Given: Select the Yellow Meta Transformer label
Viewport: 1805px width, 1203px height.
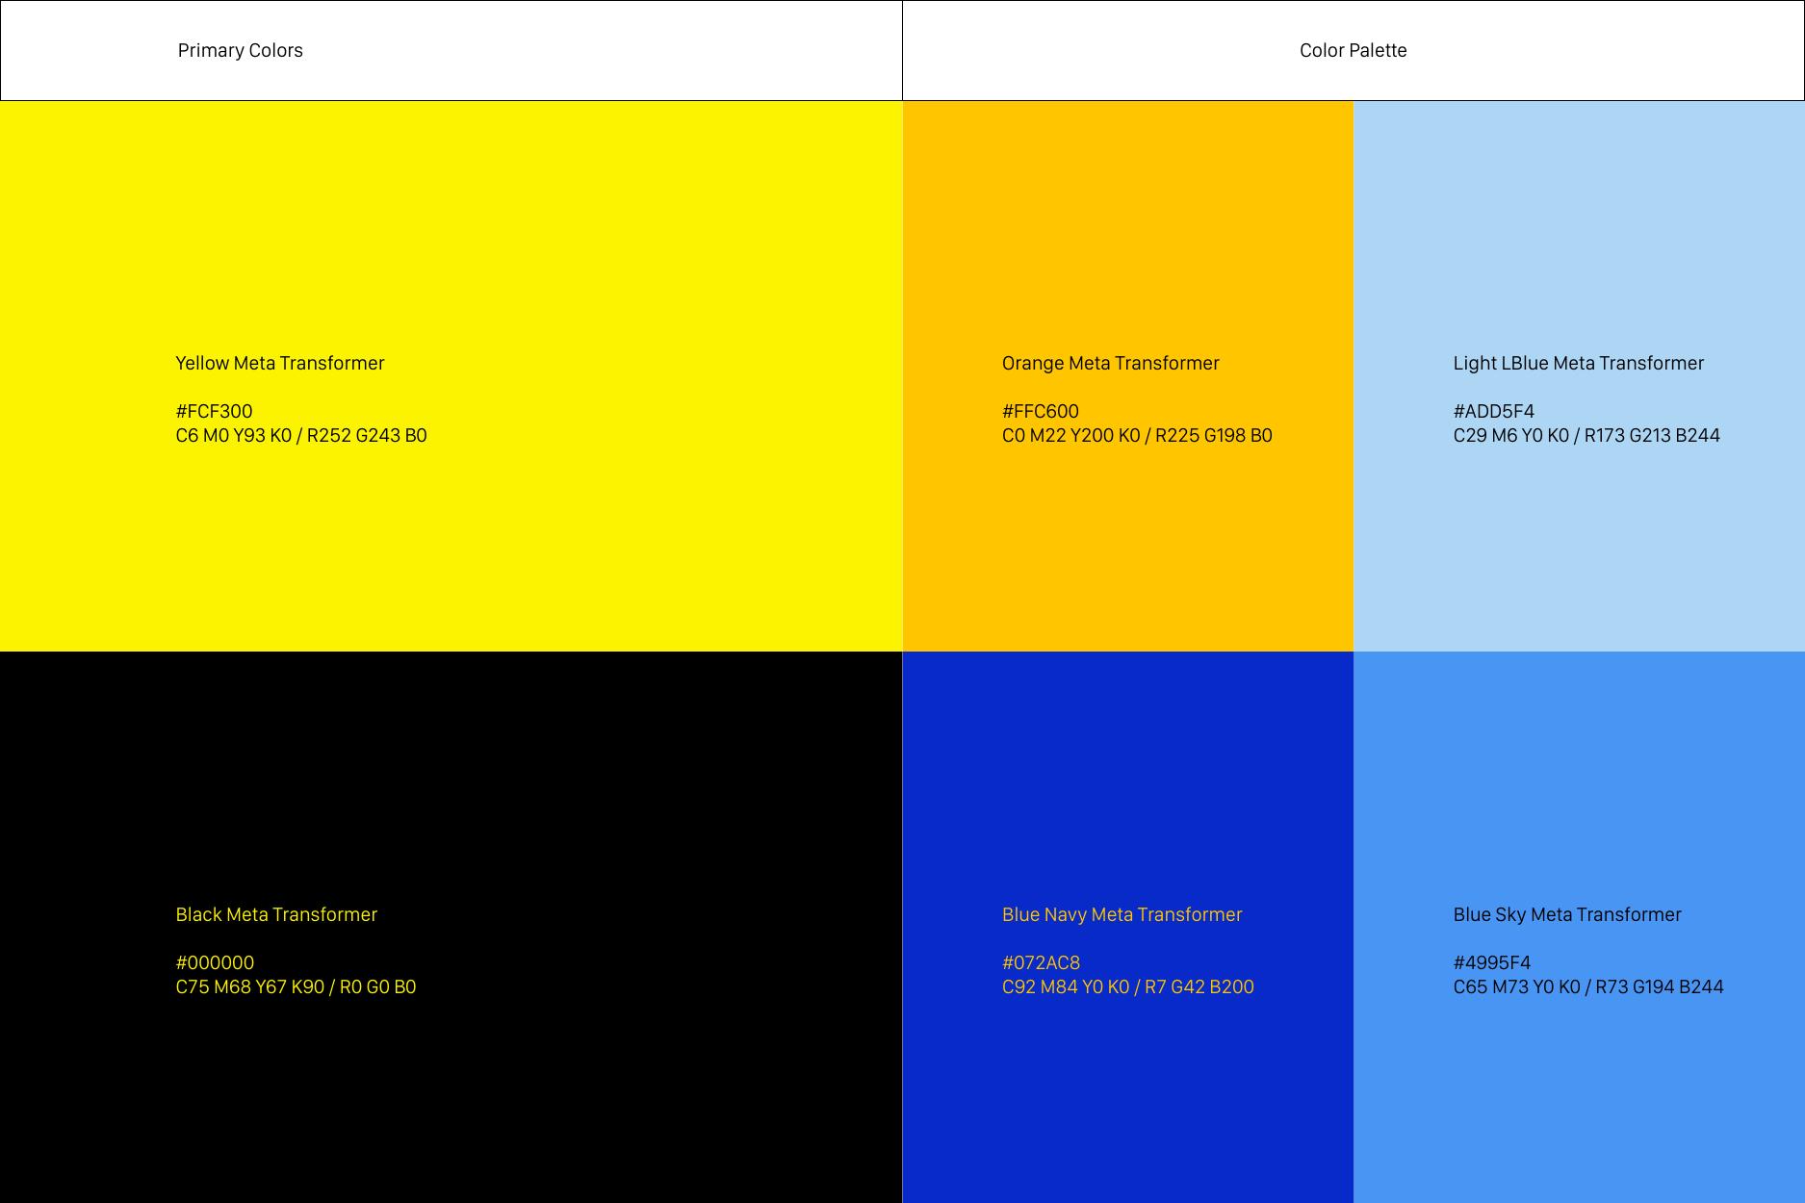Looking at the screenshot, I should coord(280,363).
